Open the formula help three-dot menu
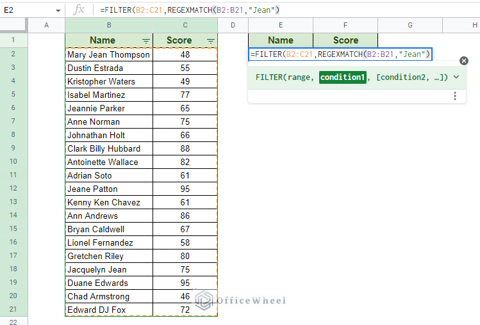The width and height of the screenshot is (480, 325). point(455,96)
